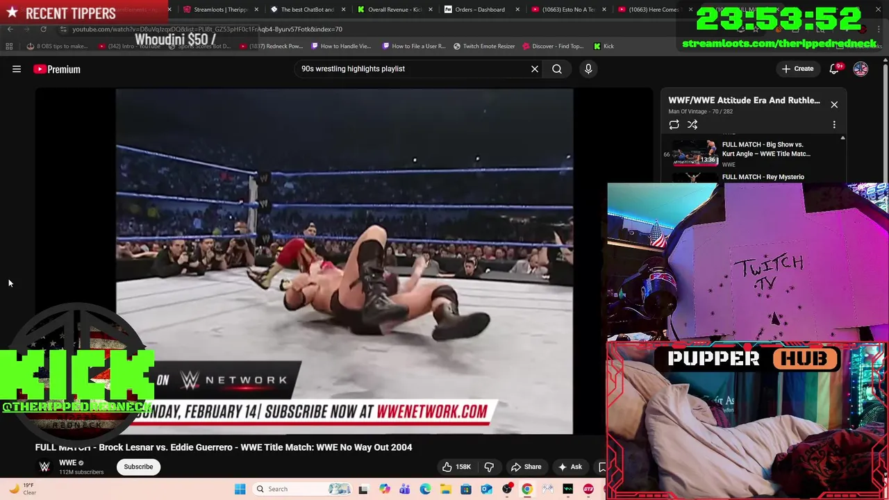Screen dimensions: 889x500
Task: Like the video with 158K likes
Action: tap(456, 467)
